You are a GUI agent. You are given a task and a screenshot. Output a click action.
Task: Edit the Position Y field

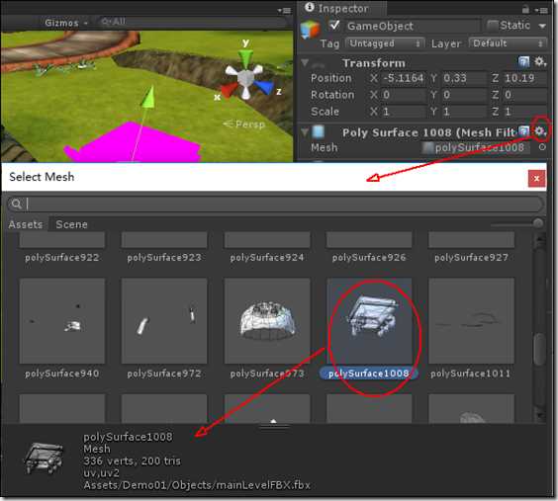[464, 78]
